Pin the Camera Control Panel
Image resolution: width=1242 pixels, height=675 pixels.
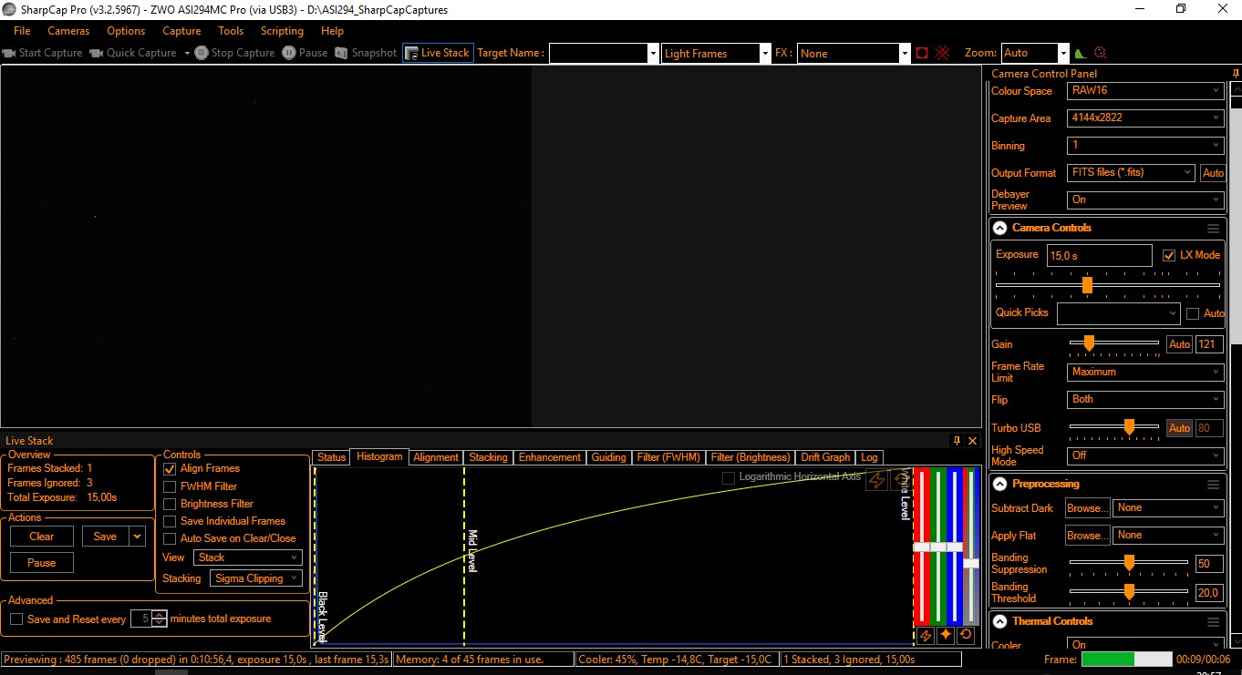click(x=1236, y=74)
